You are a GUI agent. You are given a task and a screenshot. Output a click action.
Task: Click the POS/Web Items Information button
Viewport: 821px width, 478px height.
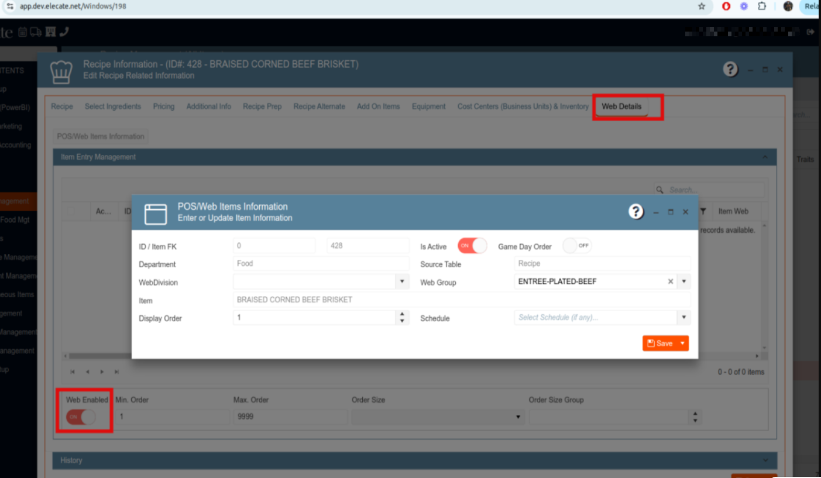[100, 136]
